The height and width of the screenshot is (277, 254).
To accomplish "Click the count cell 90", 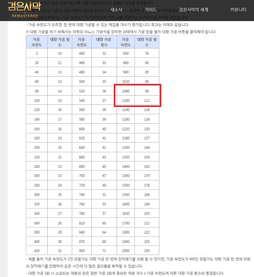I will click(x=147, y=82).
